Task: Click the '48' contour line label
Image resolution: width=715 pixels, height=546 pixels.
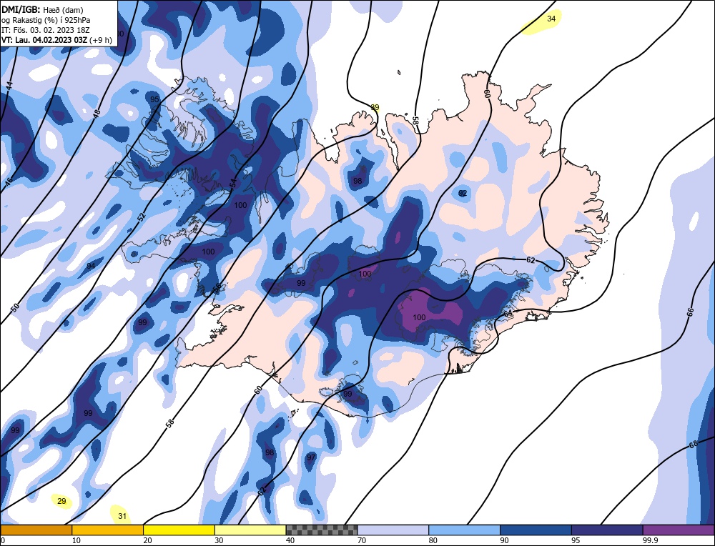Action: 97,114
